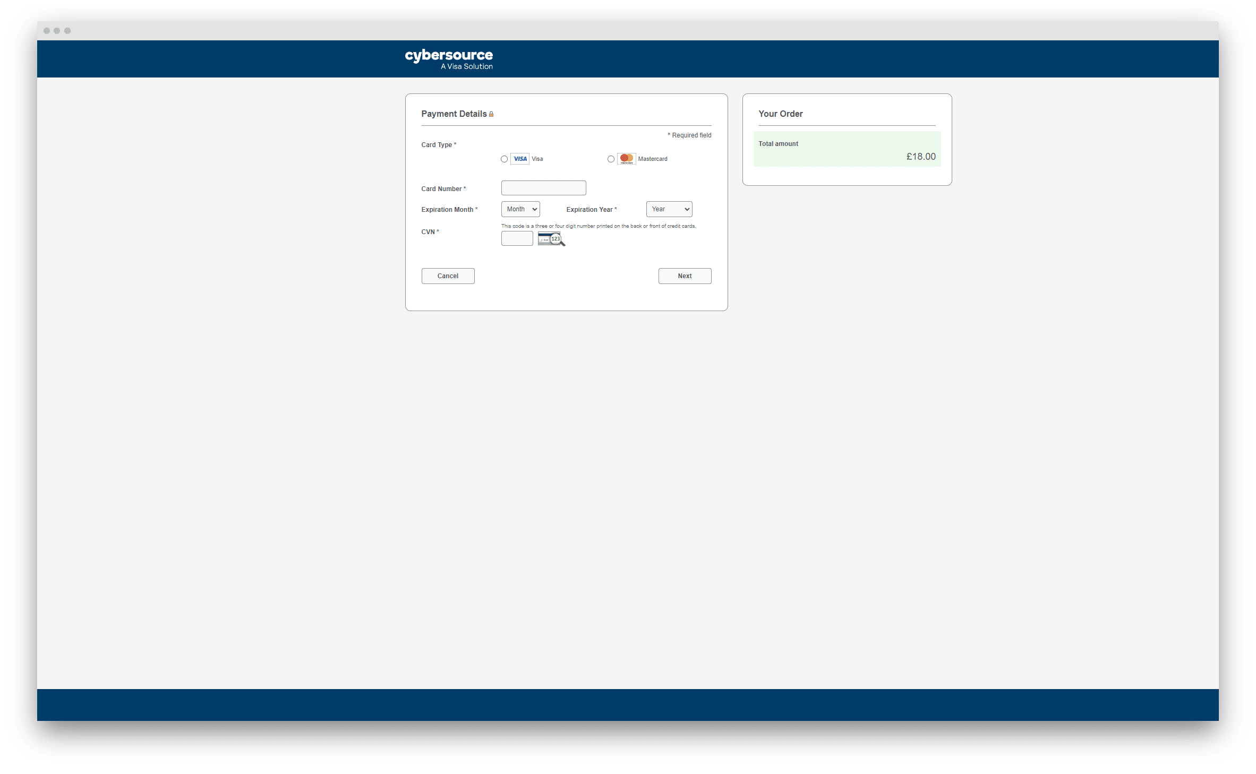Click the Visa text label
The height and width of the screenshot is (774, 1256).
pyautogui.click(x=537, y=159)
